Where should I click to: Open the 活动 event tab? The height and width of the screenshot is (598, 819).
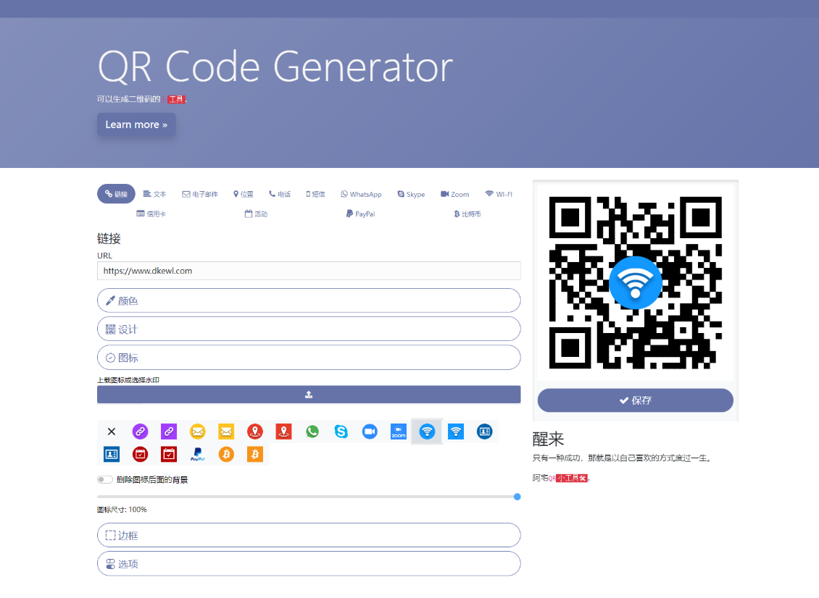(x=256, y=214)
